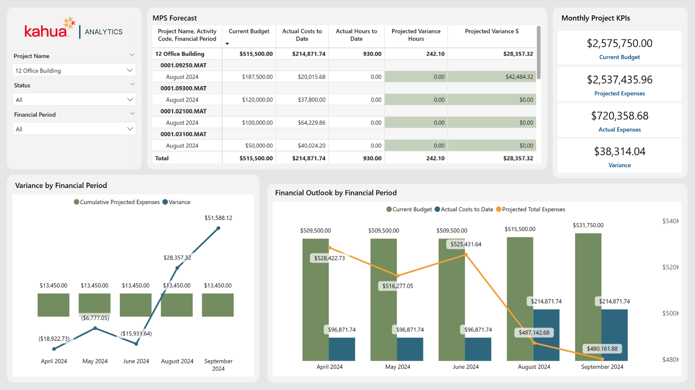
Task: Click the Actual Costs to Date legend marker
Action: point(437,209)
